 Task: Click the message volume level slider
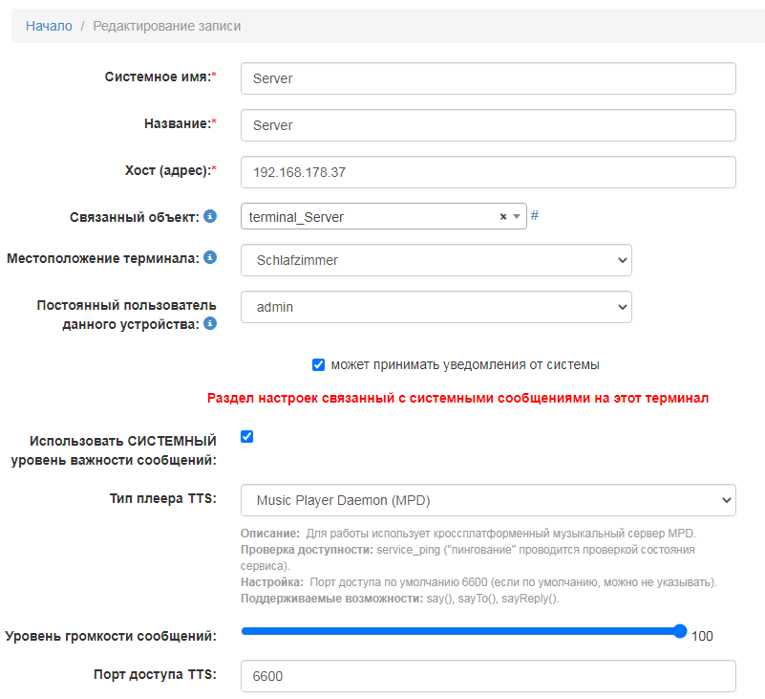pos(460,631)
